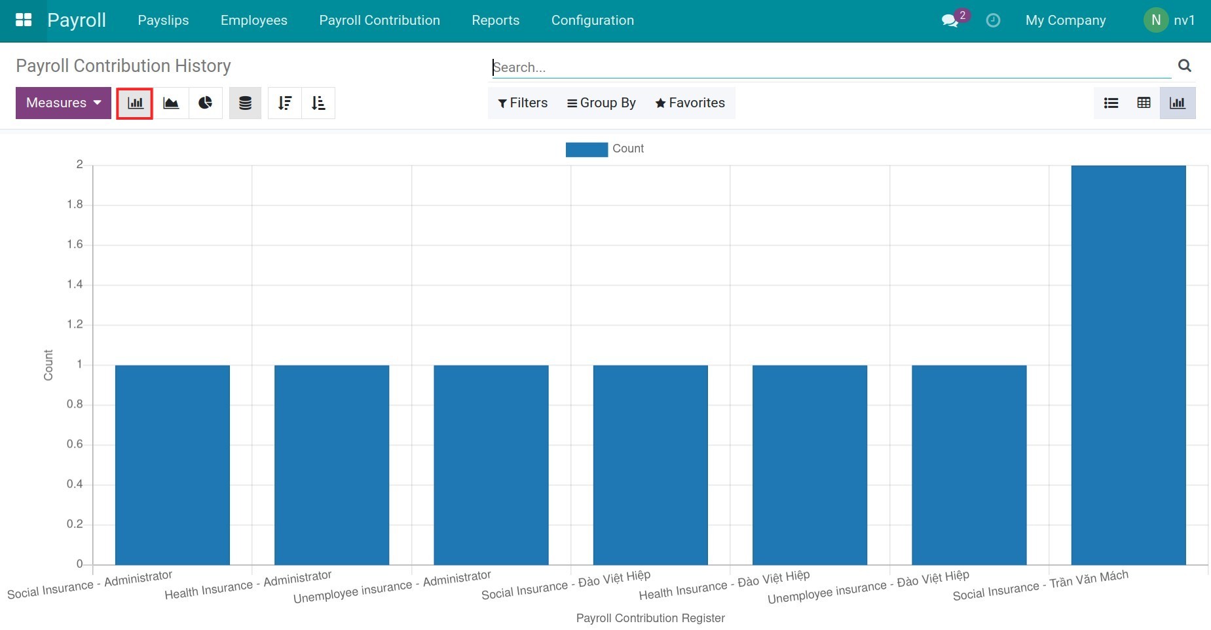
Task: Open the Measures dropdown
Action: click(62, 103)
